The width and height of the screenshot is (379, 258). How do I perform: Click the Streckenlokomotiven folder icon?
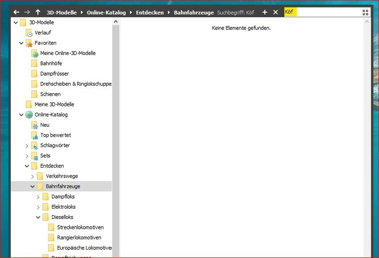[51, 227]
